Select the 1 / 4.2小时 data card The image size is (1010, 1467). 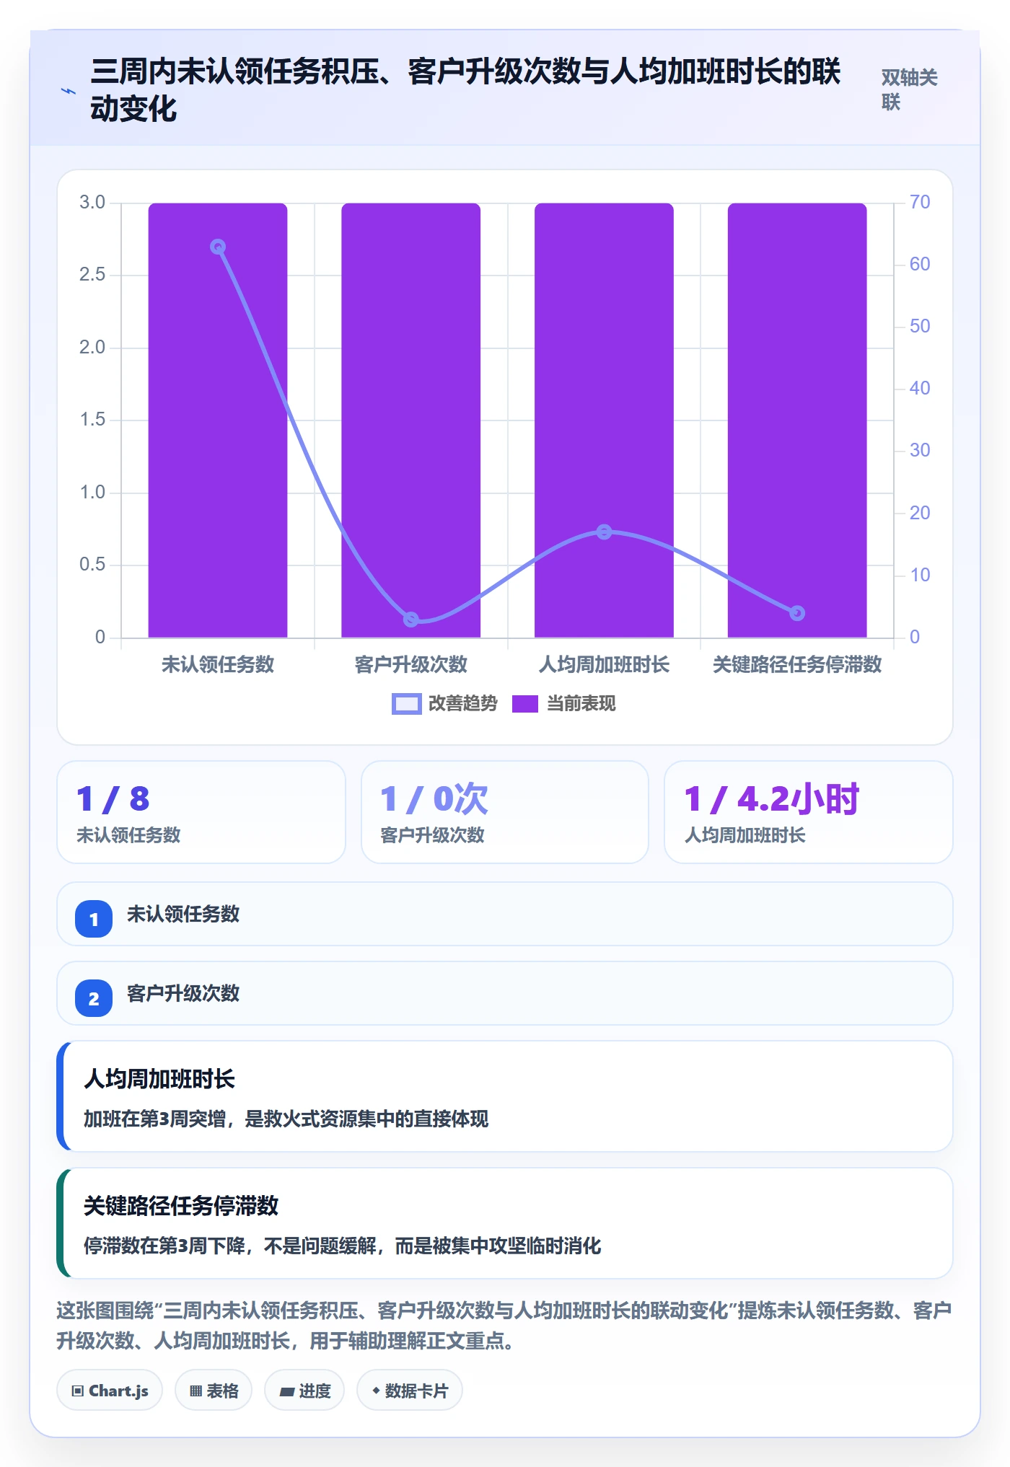point(809,812)
